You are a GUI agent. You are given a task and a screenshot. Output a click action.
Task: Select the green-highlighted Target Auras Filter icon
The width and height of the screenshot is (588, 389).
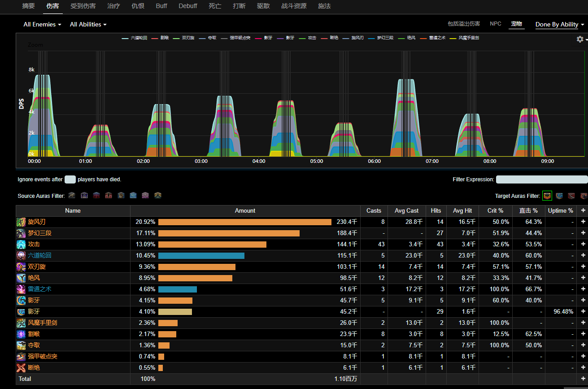pyautogui.click(x=547, y=196)
